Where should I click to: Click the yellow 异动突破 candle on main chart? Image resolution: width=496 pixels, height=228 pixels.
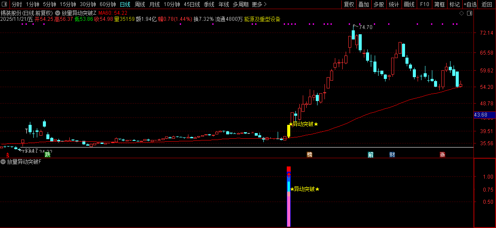(x=289, y=131)
